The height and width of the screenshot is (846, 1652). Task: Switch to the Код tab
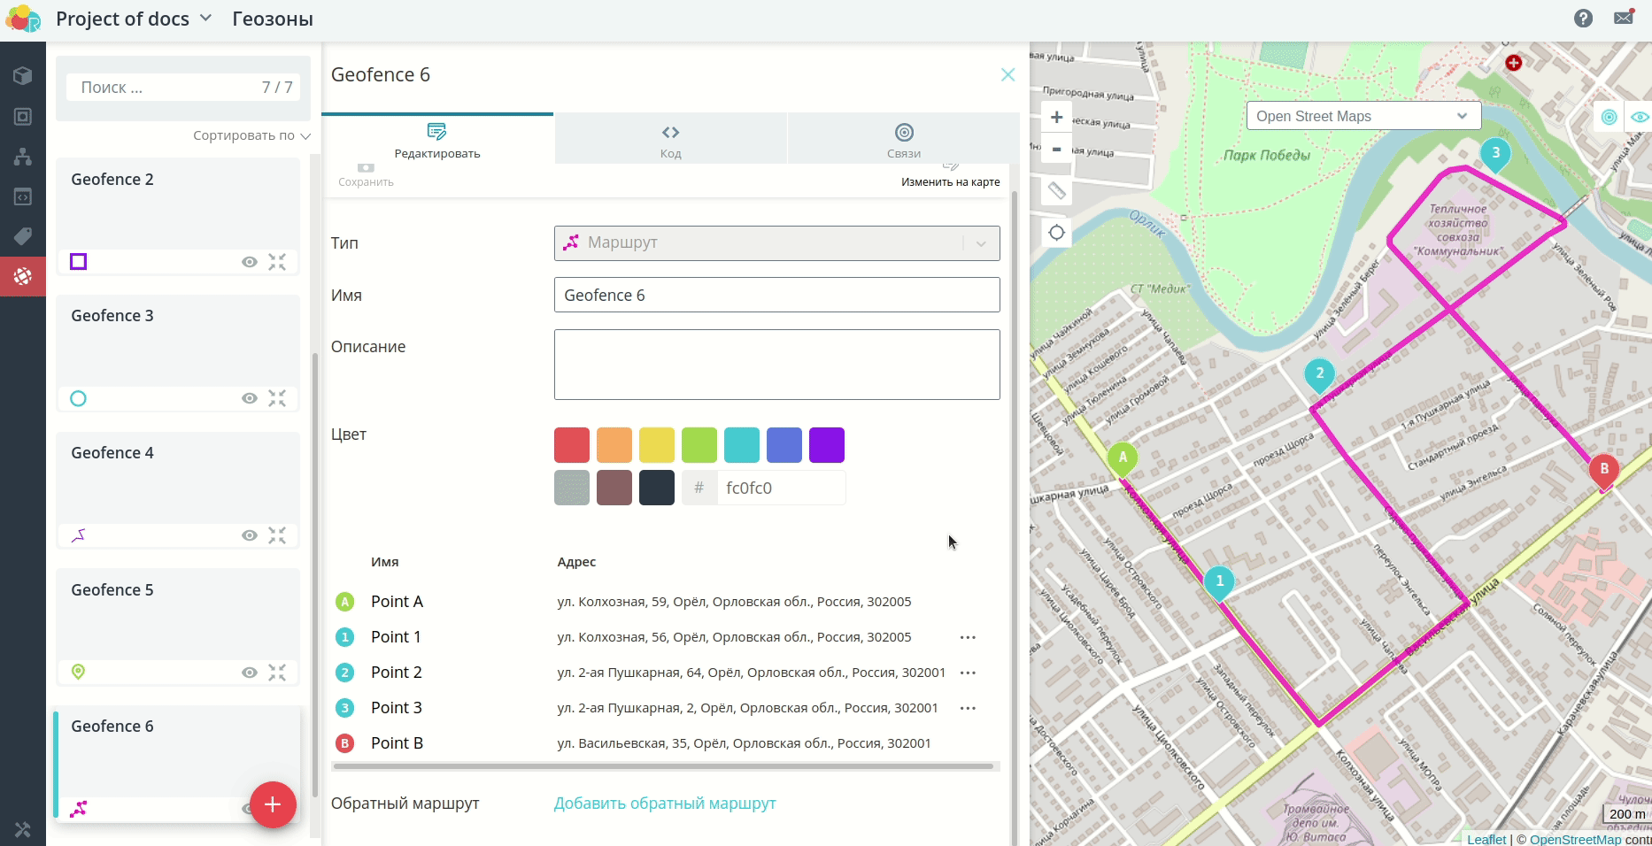point(670,141)
